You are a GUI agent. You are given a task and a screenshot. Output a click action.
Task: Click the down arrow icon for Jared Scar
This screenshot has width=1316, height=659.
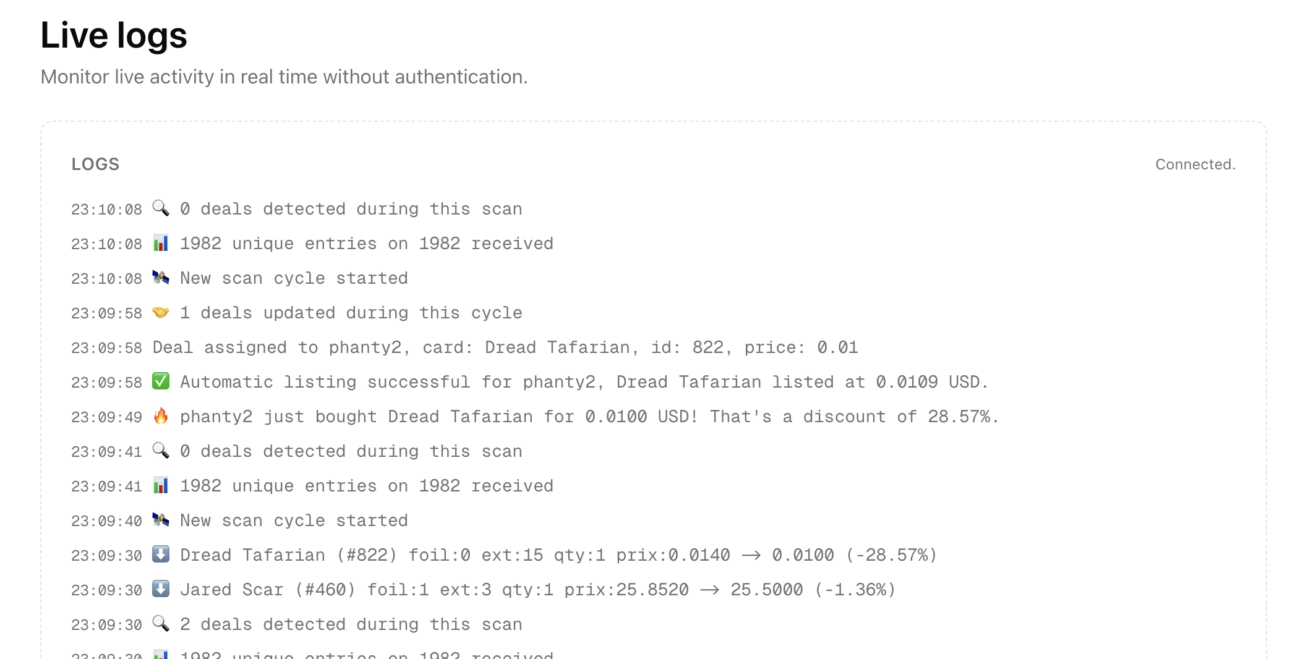coord(161,589)
